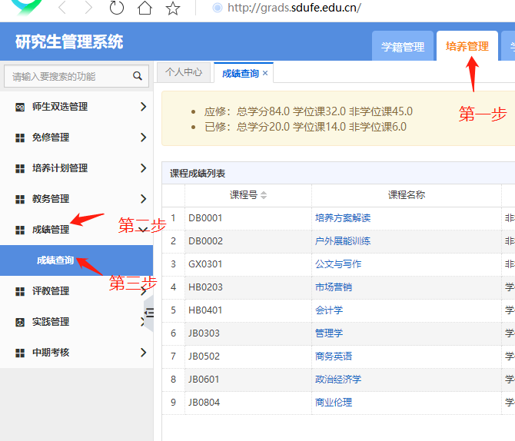Image resolution: width=515 pixels, height=441 pixels.
Task: Click the browser refresh icon
Action: pos(117,8)
